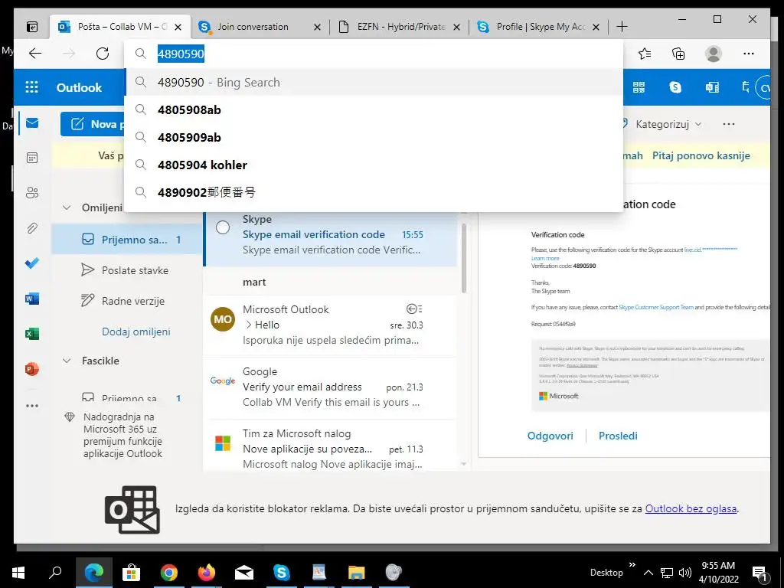Screen dimensions: 784x588
Task: Open Edge settings and more menu
Action: [749, 54]
